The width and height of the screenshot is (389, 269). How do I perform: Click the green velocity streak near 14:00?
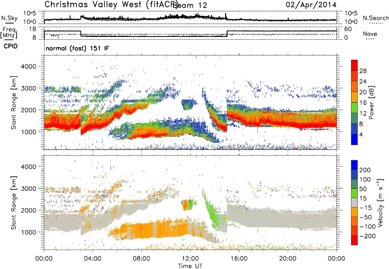(x=213, y=213)
